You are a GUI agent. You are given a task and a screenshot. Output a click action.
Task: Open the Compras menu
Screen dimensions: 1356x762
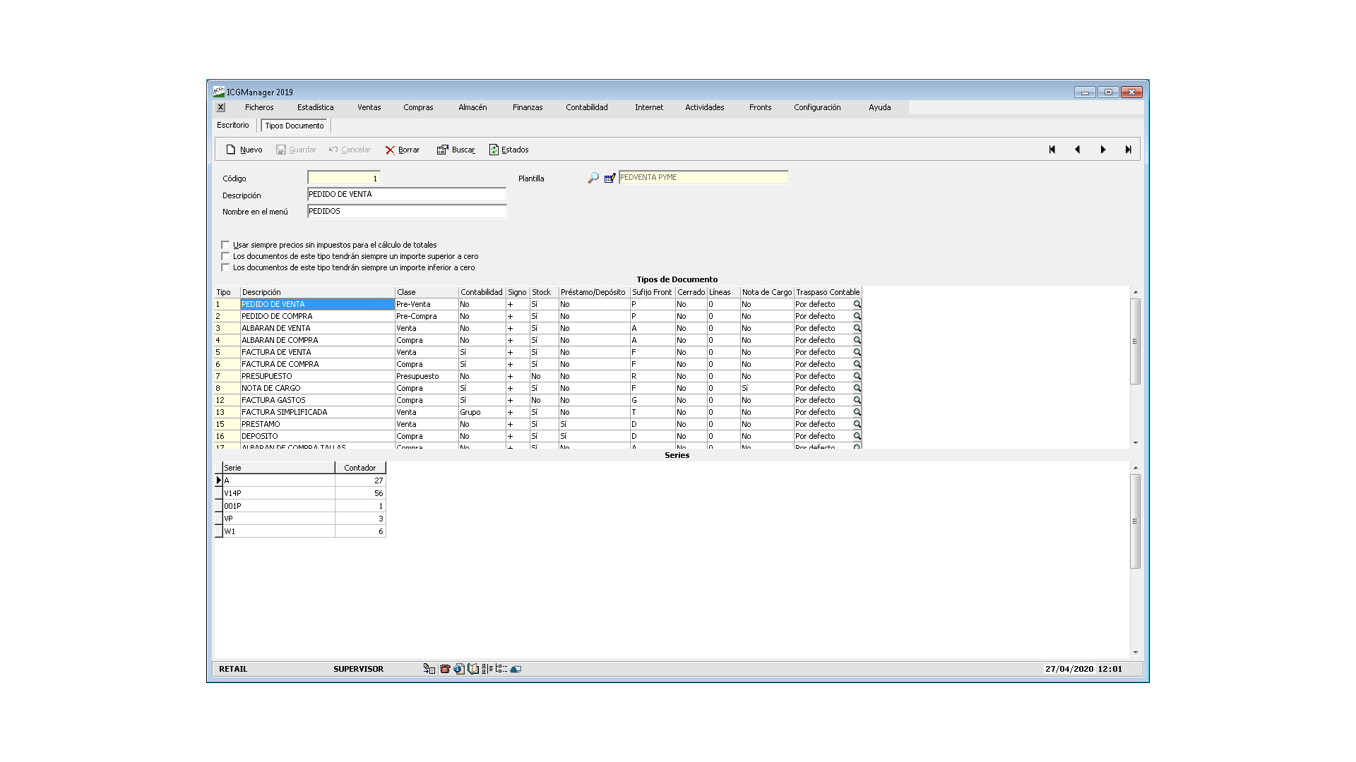(418, 107)
